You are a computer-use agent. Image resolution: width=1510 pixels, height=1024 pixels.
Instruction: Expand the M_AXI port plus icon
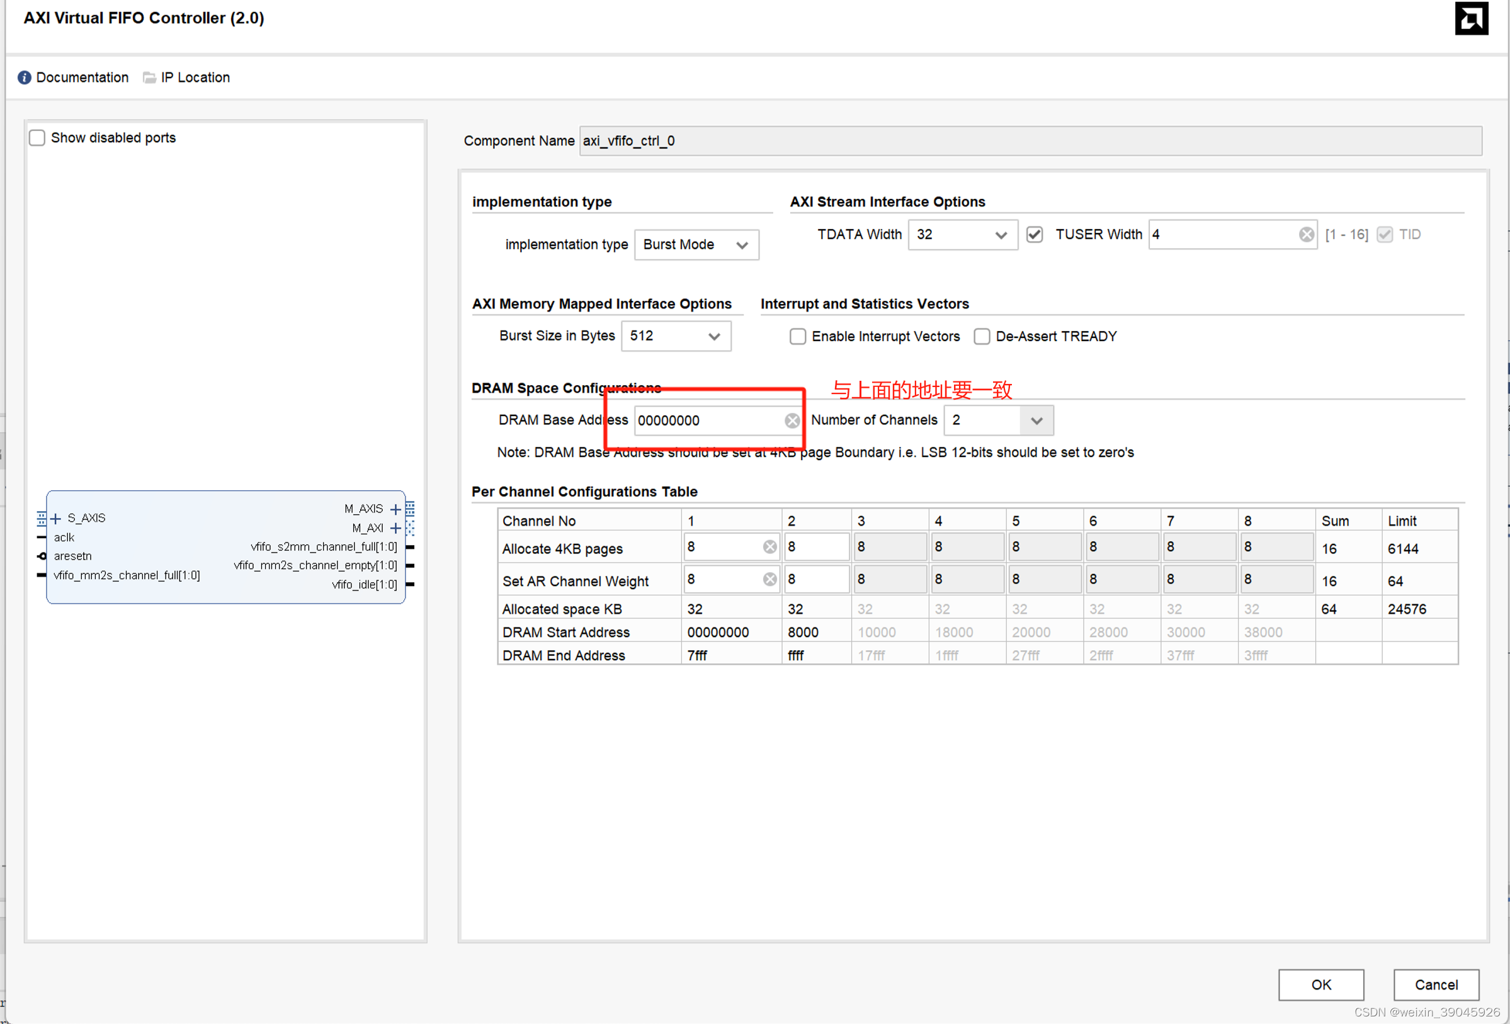395,529
